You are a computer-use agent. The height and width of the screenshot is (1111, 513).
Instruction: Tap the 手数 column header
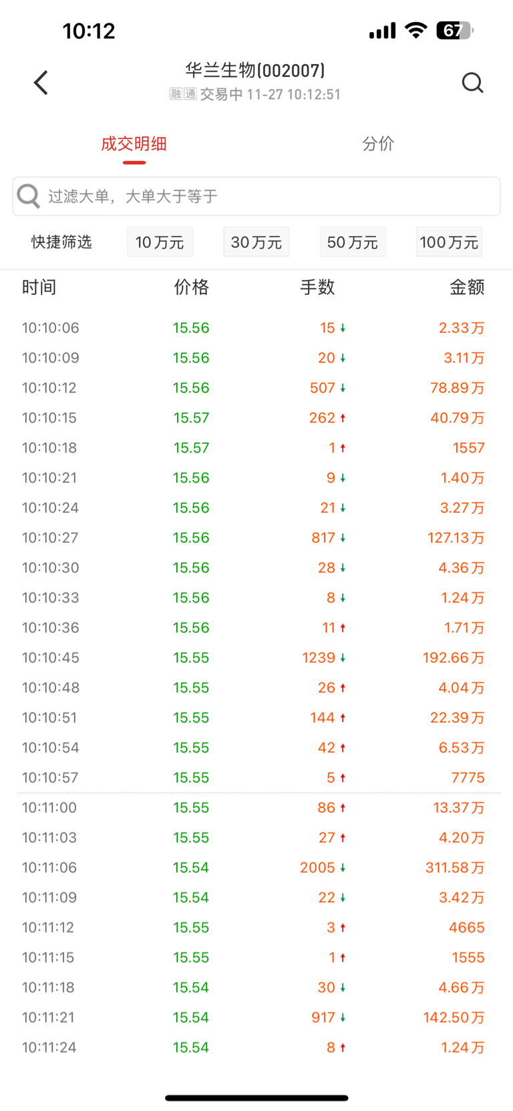pyautogui.click(x=317, y=287)
